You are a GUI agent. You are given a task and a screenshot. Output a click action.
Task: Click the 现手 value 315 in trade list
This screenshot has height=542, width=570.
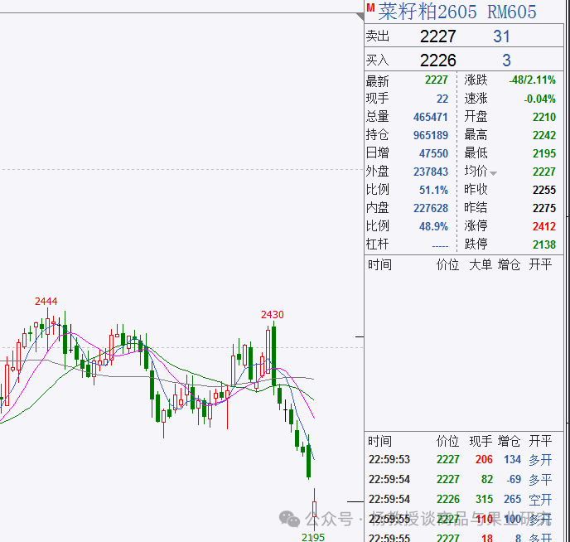(x=484, y=500)
